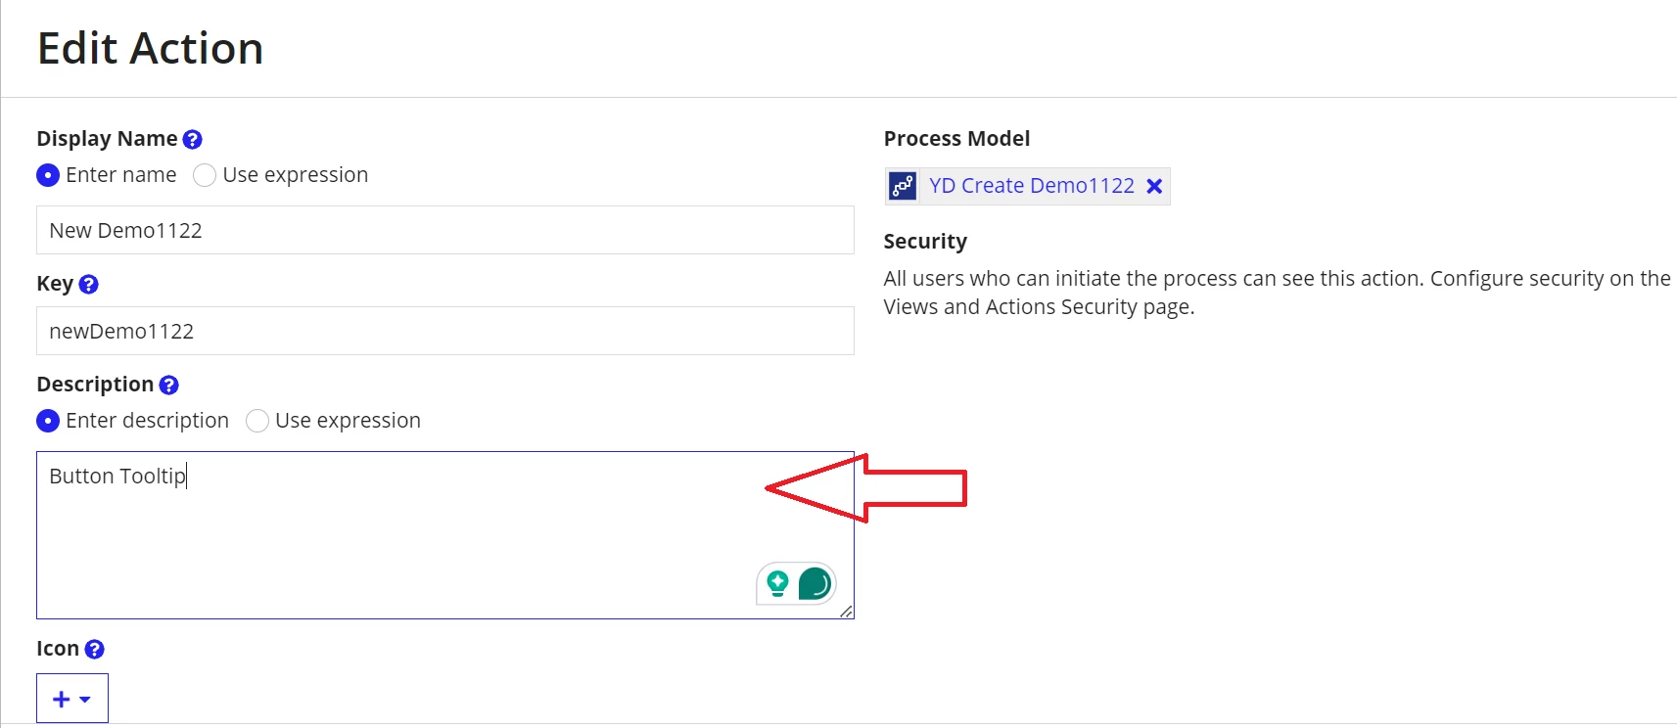Click the dark green Grammarly icon
Viewport: 1677px width, 728px height.
(x=815, y=584)
